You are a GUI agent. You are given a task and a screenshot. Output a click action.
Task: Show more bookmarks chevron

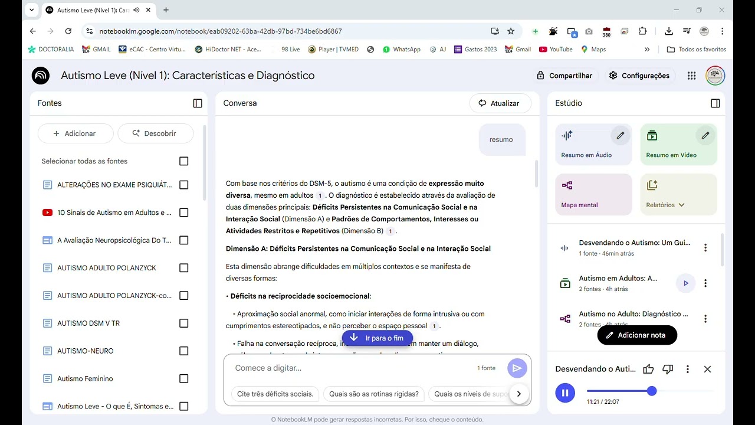[647, 50]
